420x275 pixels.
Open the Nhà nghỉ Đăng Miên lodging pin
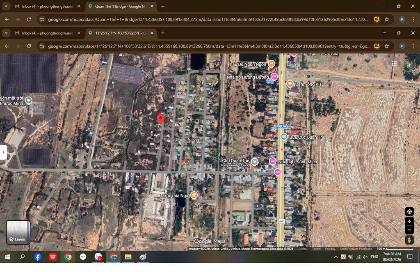[272, 161]
